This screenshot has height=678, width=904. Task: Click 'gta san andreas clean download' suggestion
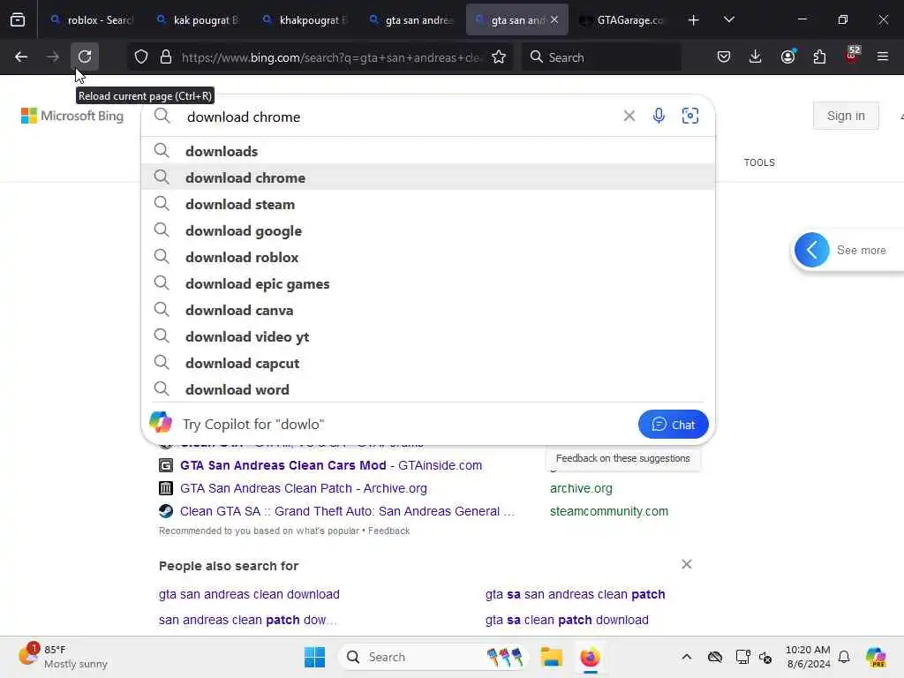[249, 594]
